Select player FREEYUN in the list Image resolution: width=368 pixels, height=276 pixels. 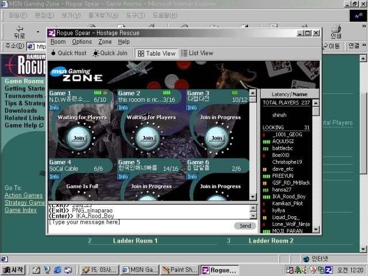tap(283, 176)
